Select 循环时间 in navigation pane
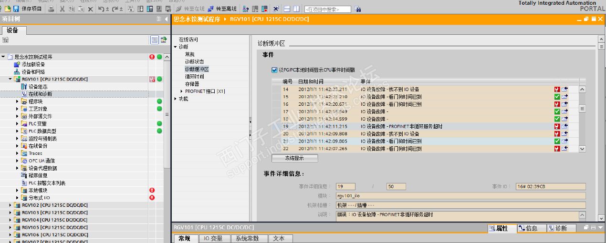Screen dimensions: 606x243 [x=194, y=77]
